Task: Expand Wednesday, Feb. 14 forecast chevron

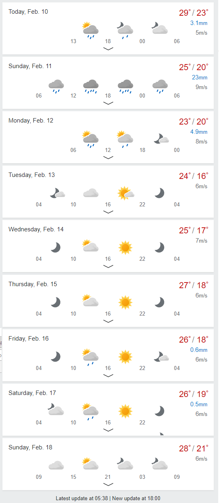Action: click(x=108, y=266)
